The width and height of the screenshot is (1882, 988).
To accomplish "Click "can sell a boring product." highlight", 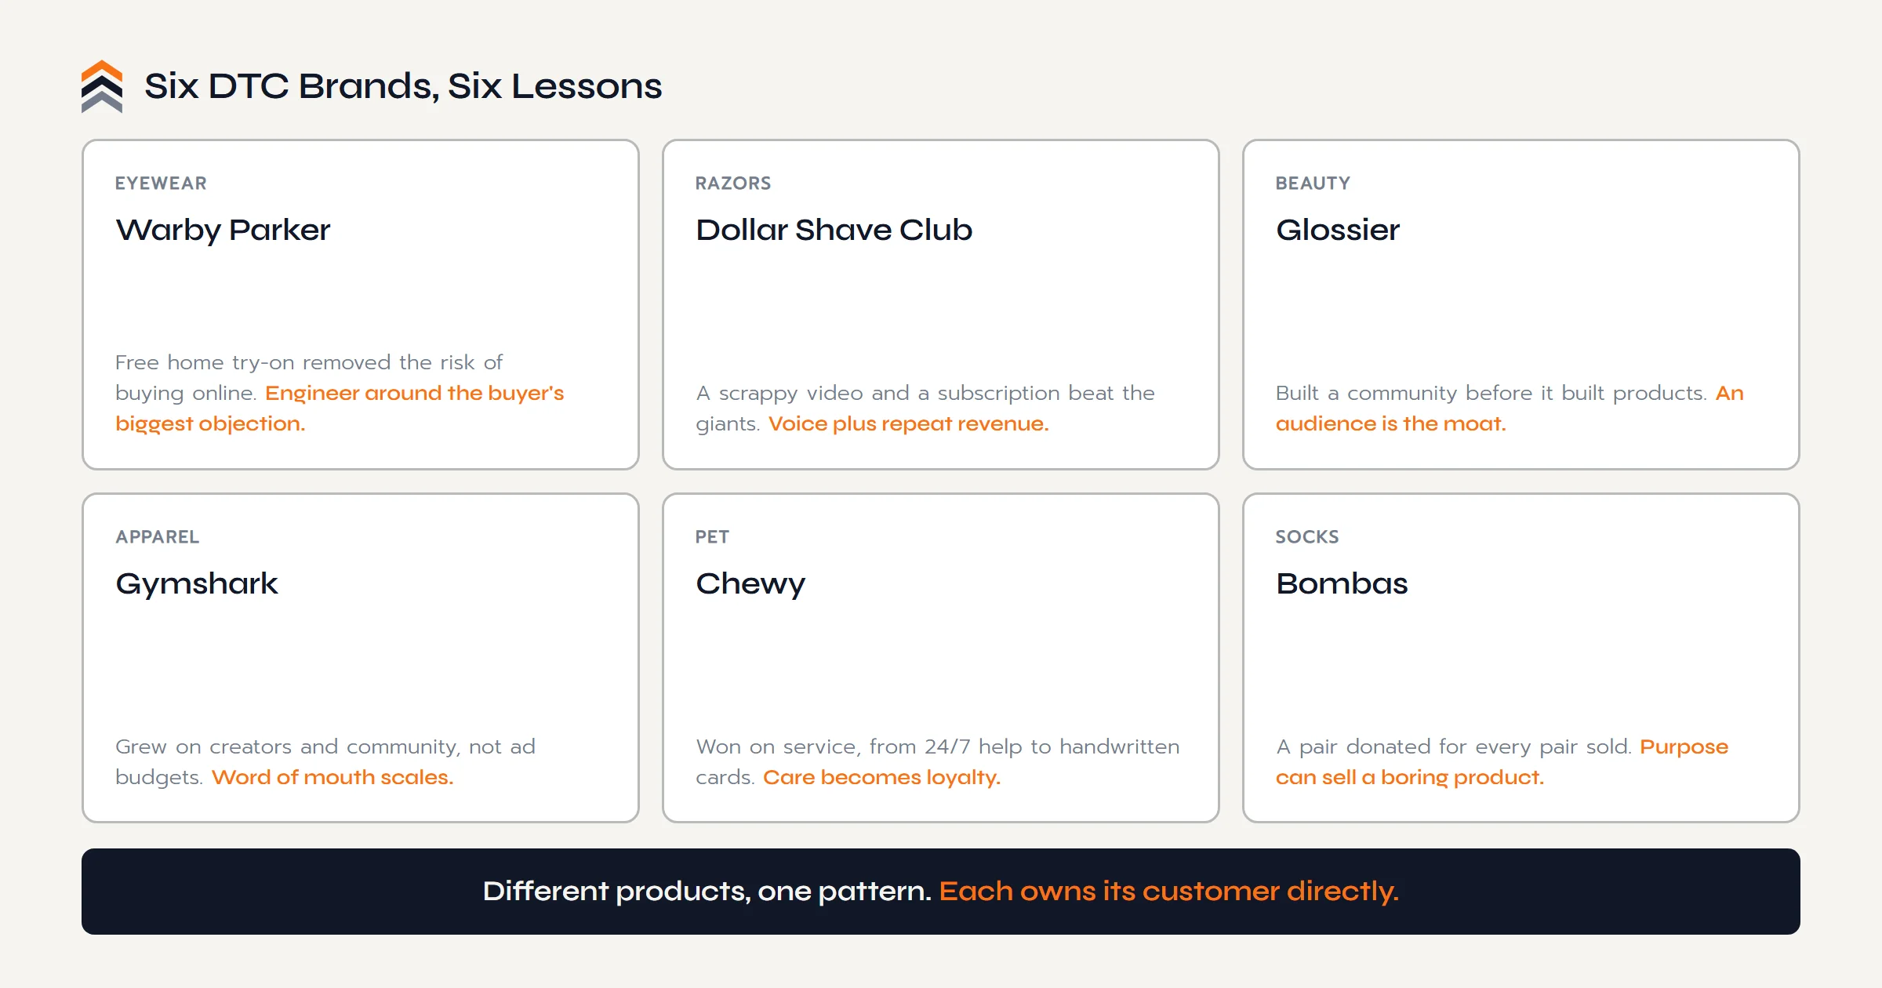I will tap(1409, 778).
